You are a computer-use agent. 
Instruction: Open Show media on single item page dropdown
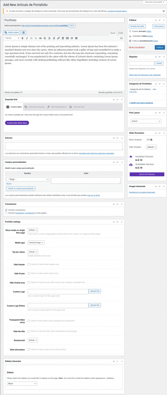click(x=33, y=230)
